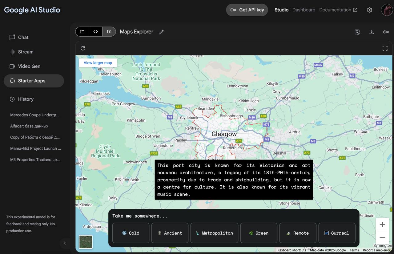Download the app icon
The width and height of the screenshot is (394, 254).
click(372, 32)
